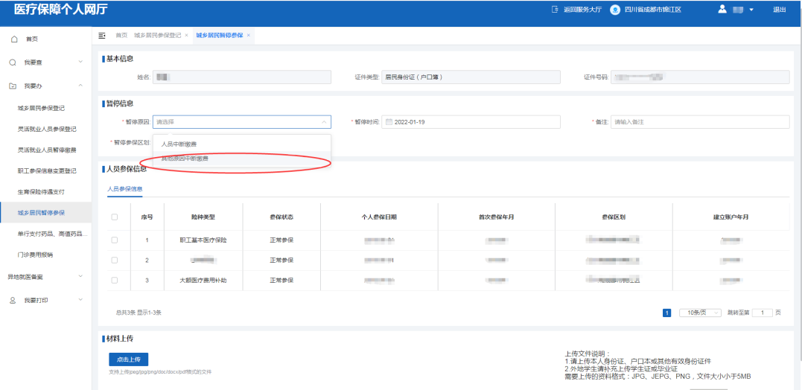This screenshot has width=802, height=390.
Task: Click the 姓名 field
Action: (242, 77)
